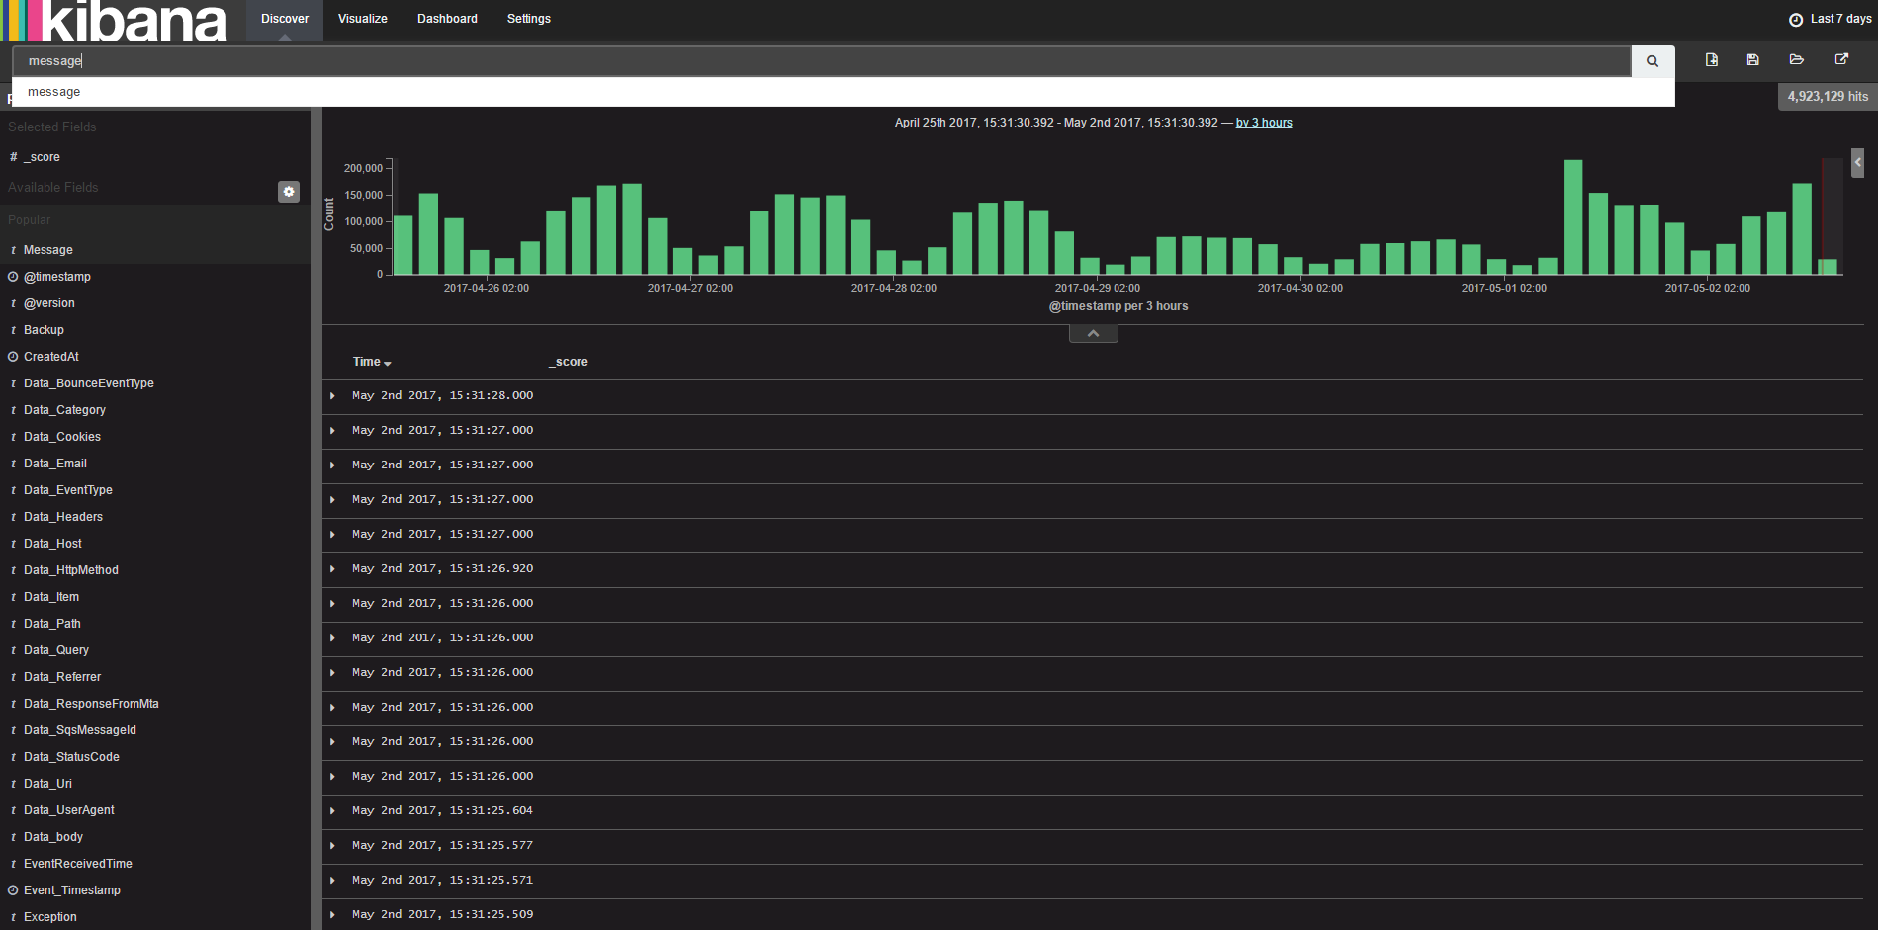The width and height of the screenshot is (1878, 930).
Task: Click the search magnifier button
Action: 1652,61
